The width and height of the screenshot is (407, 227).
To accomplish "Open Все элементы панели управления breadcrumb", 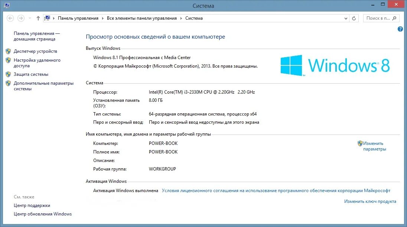I will tap(142, 18).
